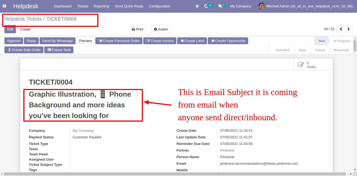This screenshot has height=176, width=357.
Task: Open the Print dropdown
Action: pos(138,29)
